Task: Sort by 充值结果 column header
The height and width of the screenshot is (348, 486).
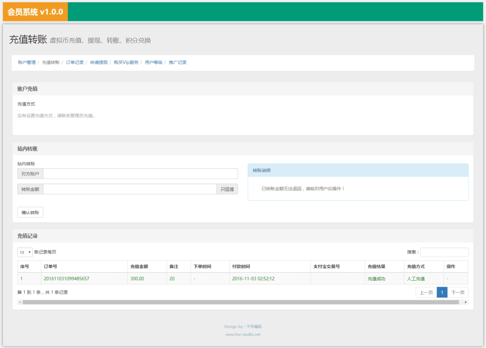Action: tap(384, 267)
